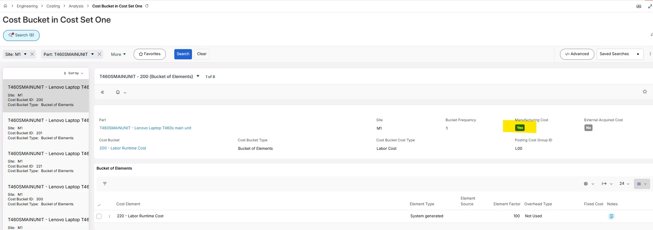The image size is (653, 230).
Task: Sort by the Cost Element column header
Action: (128, 204)
